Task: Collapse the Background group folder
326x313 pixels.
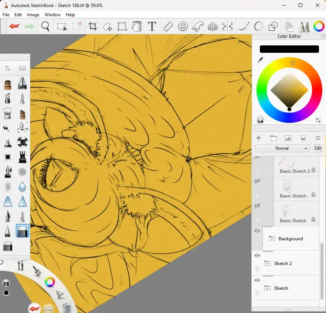Action: pyautogui.click(x=272, y=239)
